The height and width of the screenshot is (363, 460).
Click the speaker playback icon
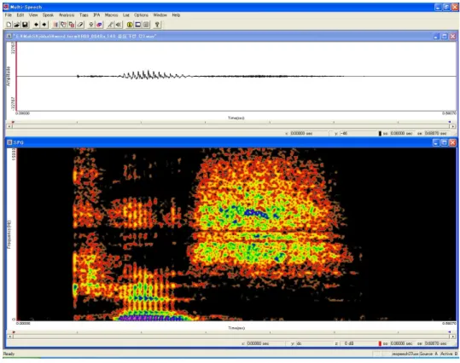point(119,25)
